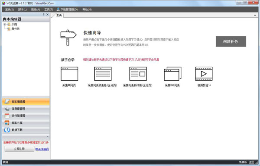This screenshot has width=260, height=166.
Task: Open the 下载管理器(D) menu
Action: [x=67, y=9]
